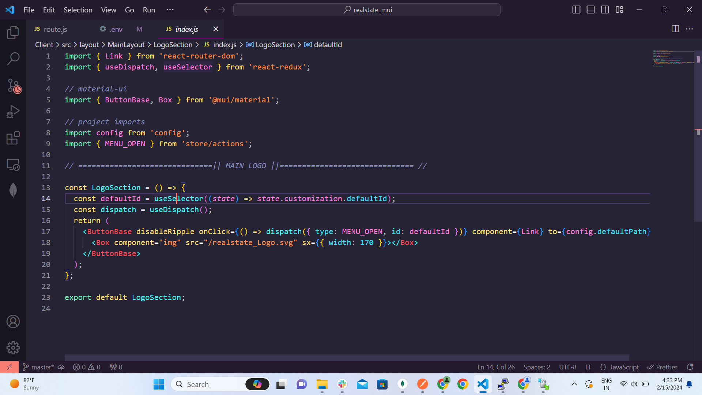This screenshot has height=395, width=702.
Task: Toggle the primary side bar layout button
Action: coord(576,10)
